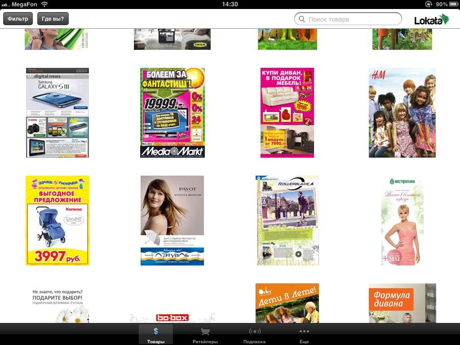The image size is (460, 345).
Task: Open the Выгодное предложение stroller catalog
Action: pos(57,221)
